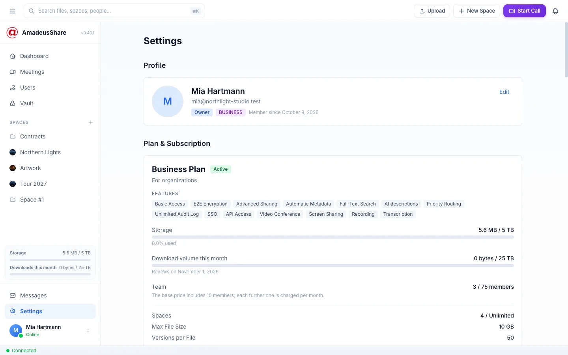Screen dimensions: 568x355
Task: Click the Tour 2027 space thumbnail
Action: tap(13, 184)
